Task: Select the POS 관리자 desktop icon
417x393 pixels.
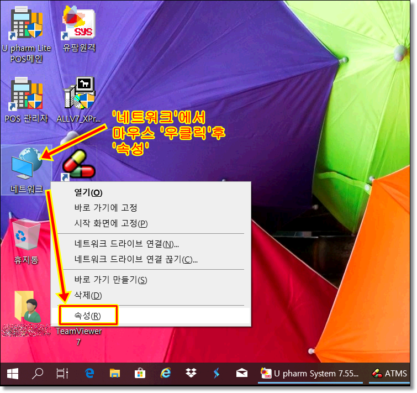Action: [x=26, y=97]
